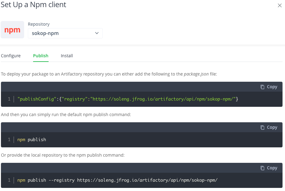
Task: Click the 'npm publish --registry' URL code line
Action: [117, 180]
